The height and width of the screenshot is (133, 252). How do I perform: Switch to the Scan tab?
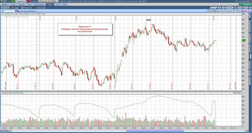(x=29, y=5)
